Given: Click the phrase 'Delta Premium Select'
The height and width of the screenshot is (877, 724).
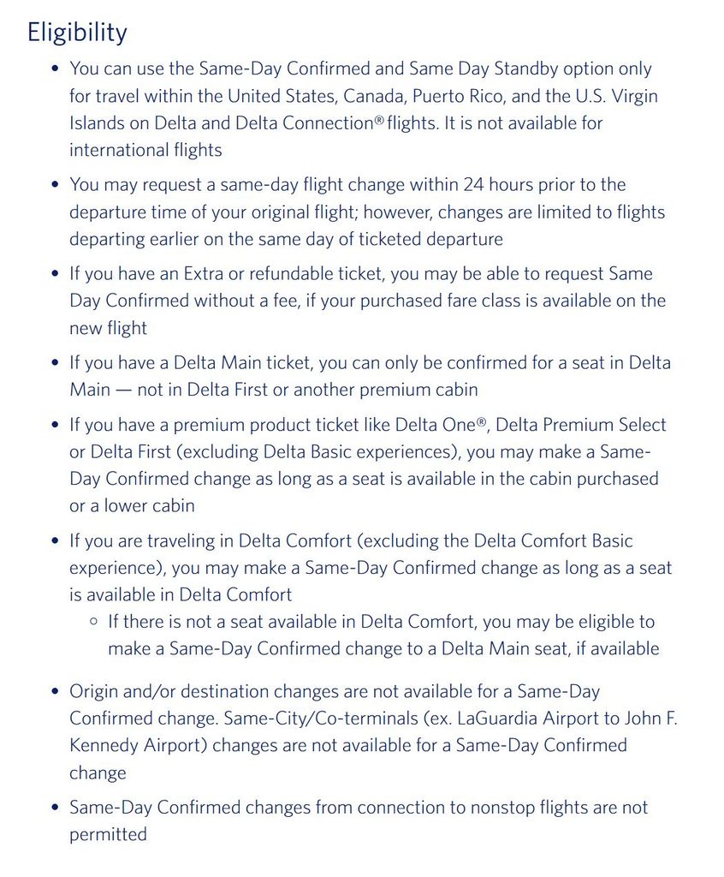Looking at the screenshot, I should pyautogui.click(x=581, y=425).
